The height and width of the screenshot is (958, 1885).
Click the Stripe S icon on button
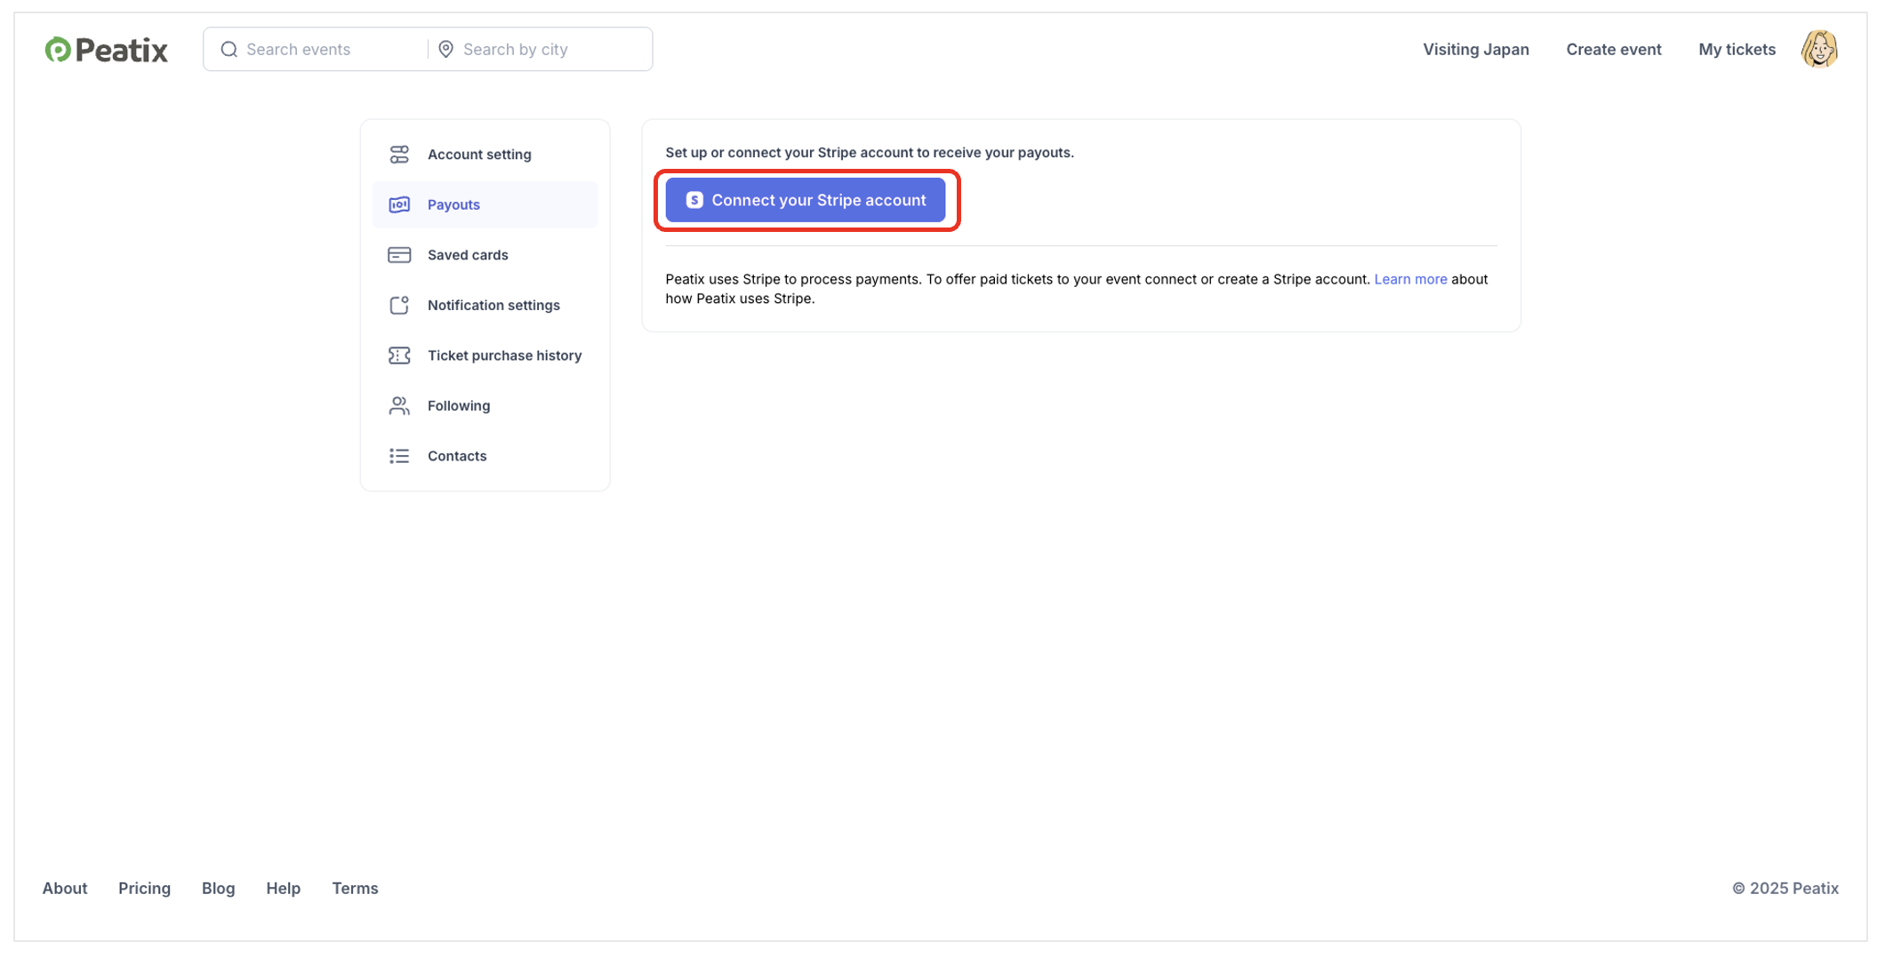[694, 200]
